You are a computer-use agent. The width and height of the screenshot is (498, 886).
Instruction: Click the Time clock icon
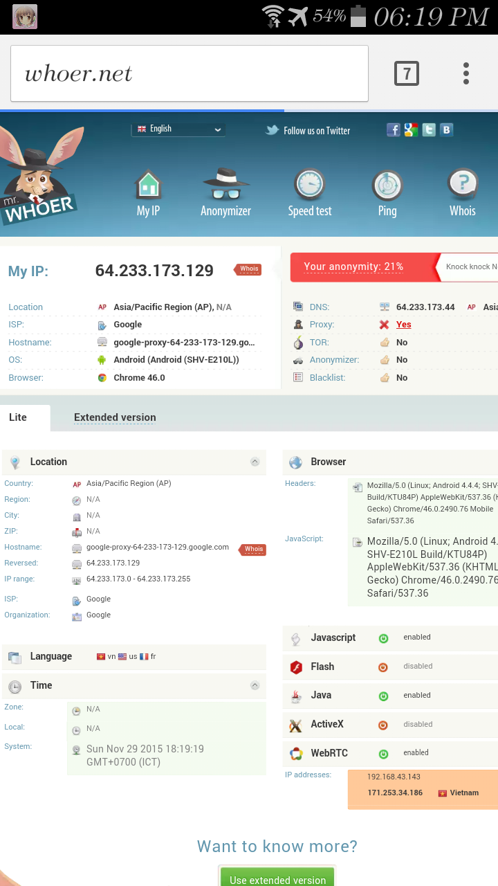(x=15, y=687)
